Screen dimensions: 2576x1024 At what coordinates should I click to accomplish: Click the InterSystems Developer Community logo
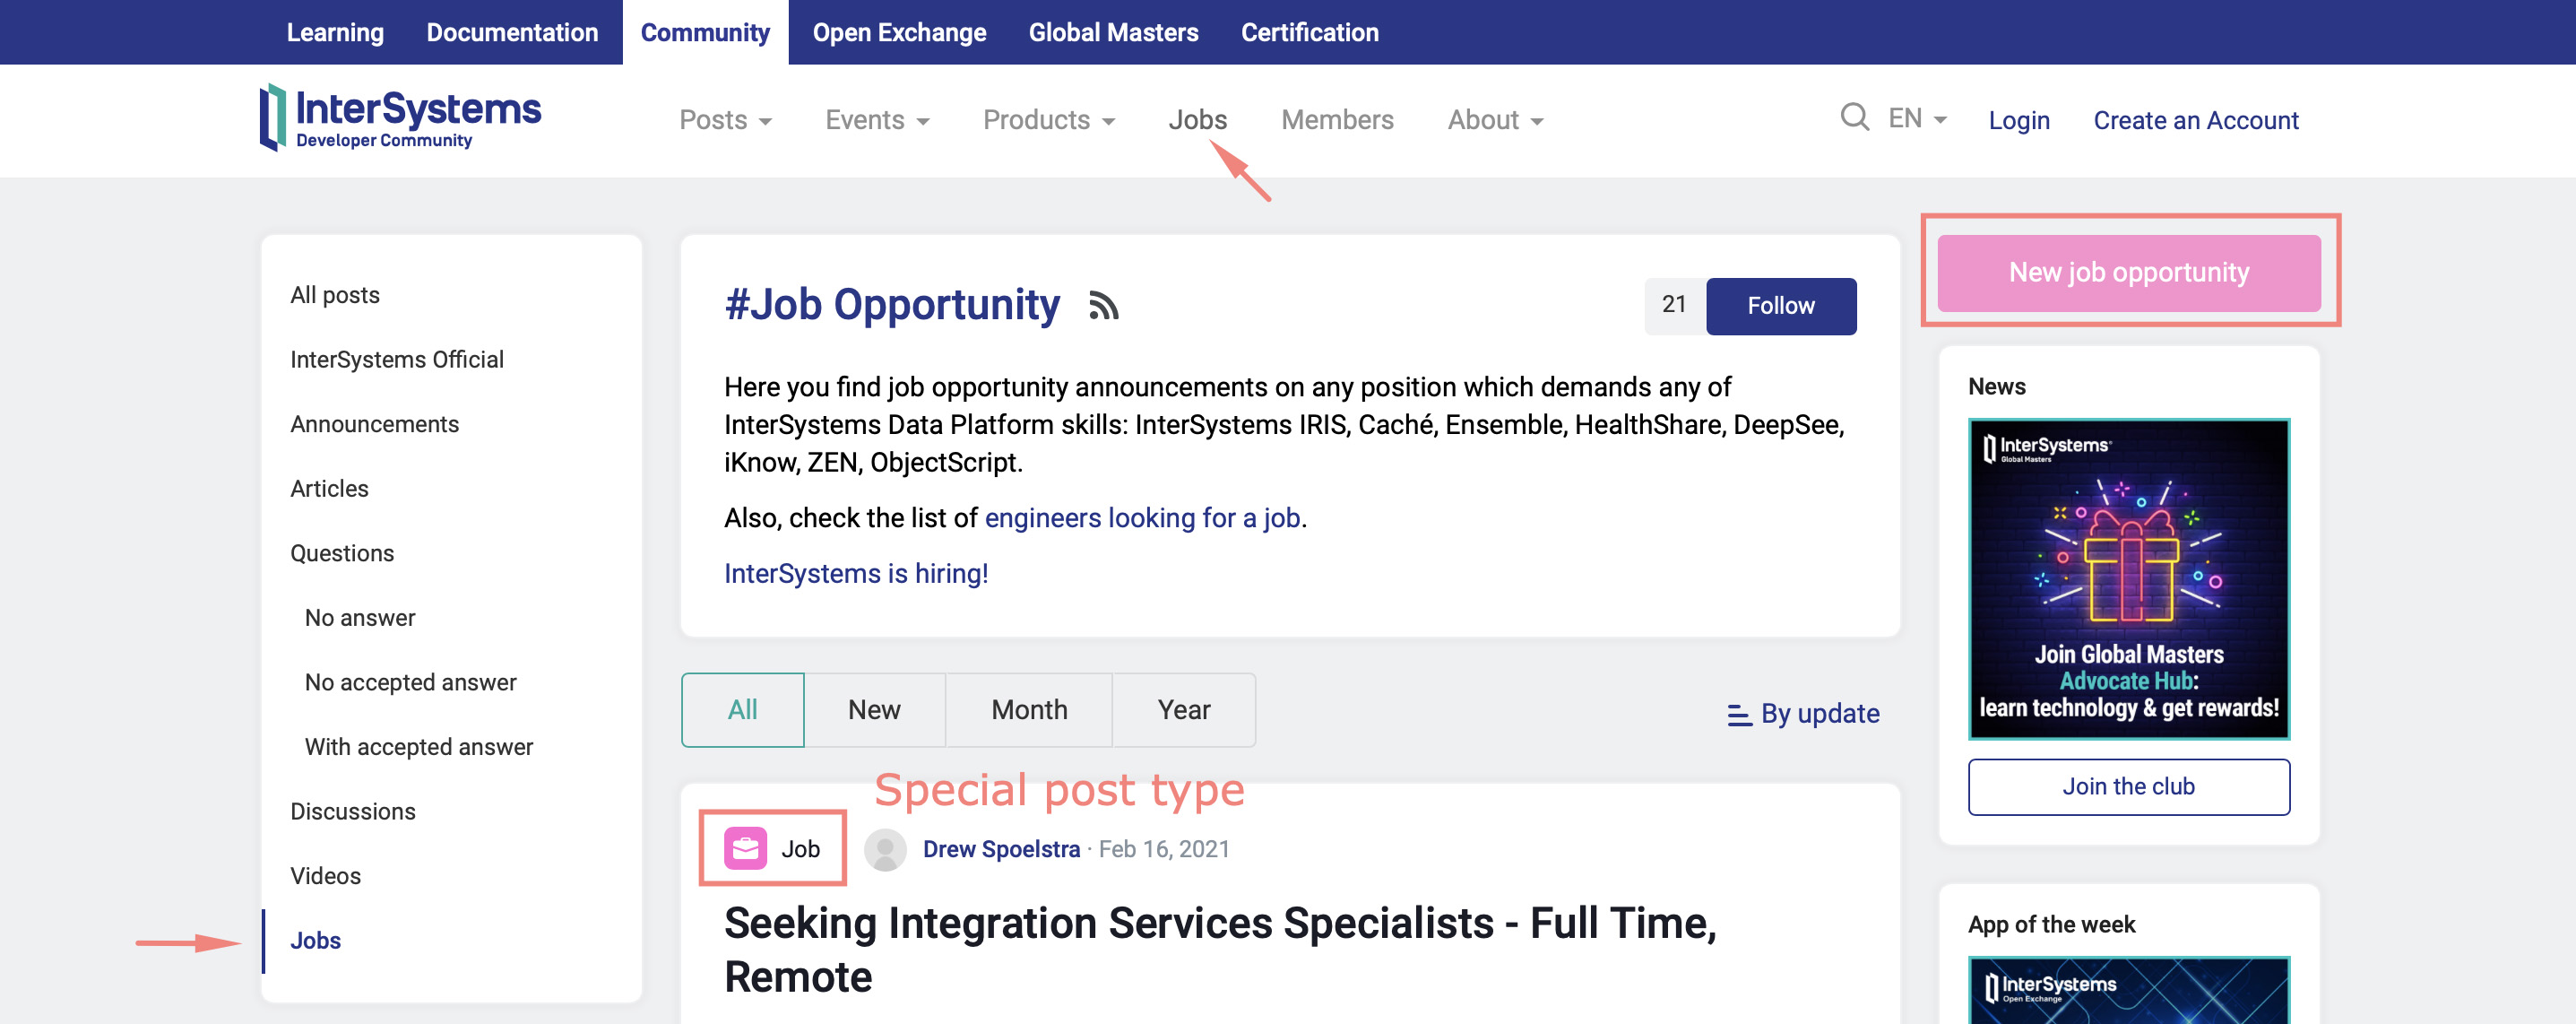coord(400,117)
